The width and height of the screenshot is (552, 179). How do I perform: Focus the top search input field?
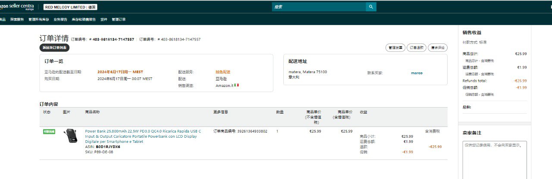coord(318,7)
